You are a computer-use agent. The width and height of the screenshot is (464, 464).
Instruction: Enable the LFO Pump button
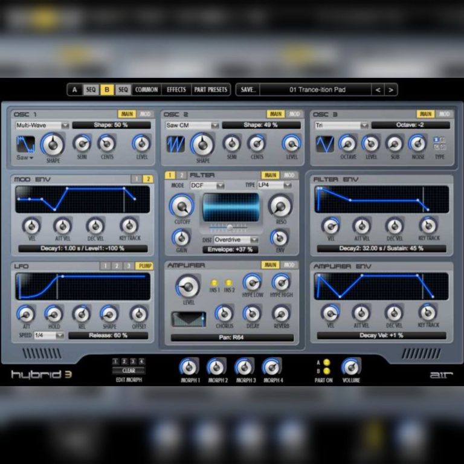(145, 266)
